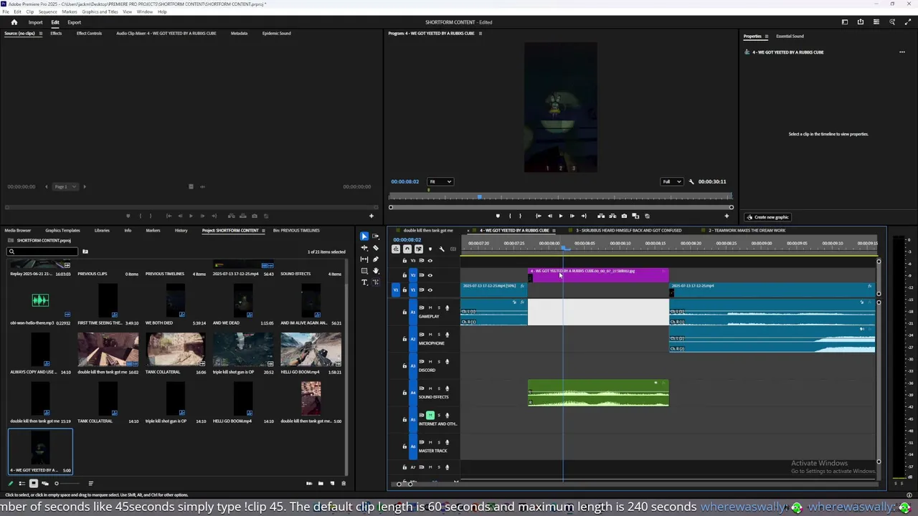The height and width of the screenshot is (516, 918).
Task: Switch to Effect Controls tab
Action: pyautogui.click(x=89, y=33)
